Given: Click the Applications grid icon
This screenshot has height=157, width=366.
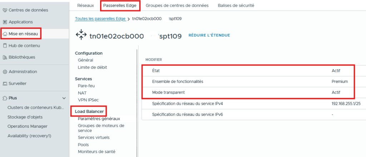Looking at the screenshot, I should (5, 22).
